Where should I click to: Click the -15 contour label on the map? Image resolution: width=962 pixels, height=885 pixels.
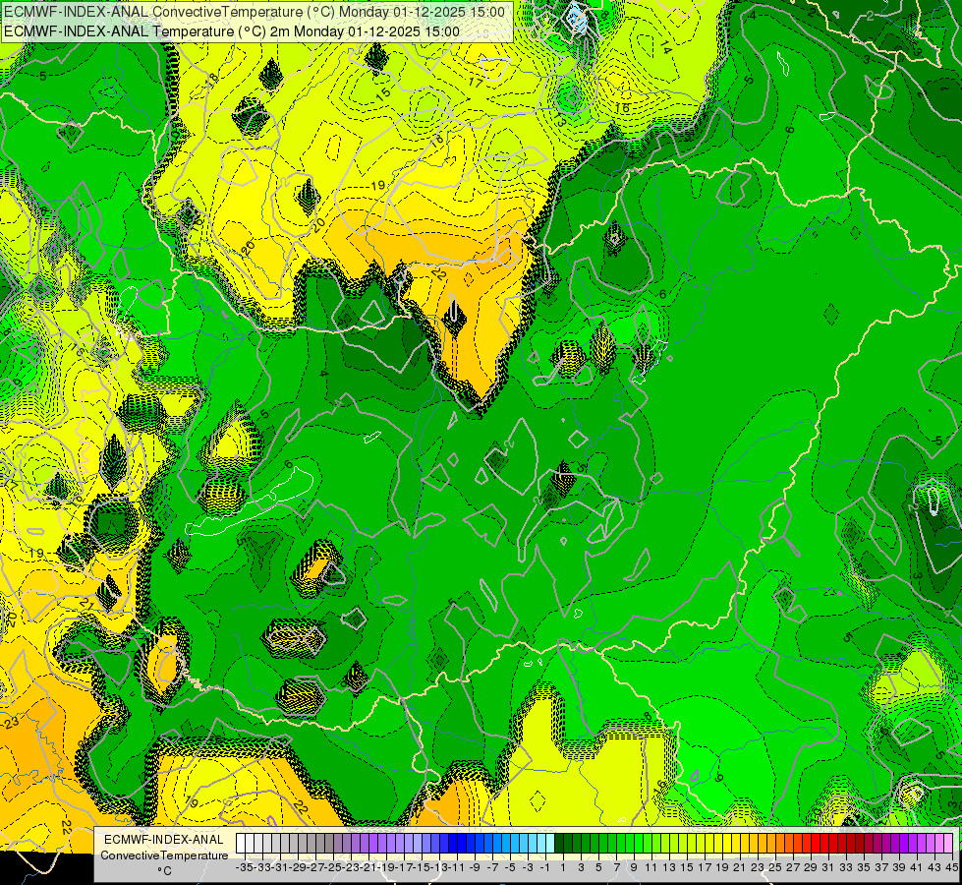381,94
